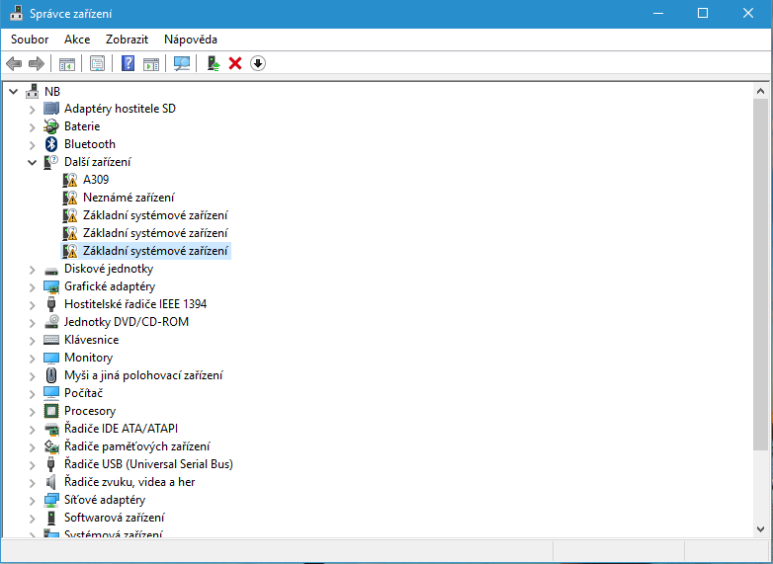Expand the Řadiče USB category
This screenshot has width=773, height=564.
point(32,465)
